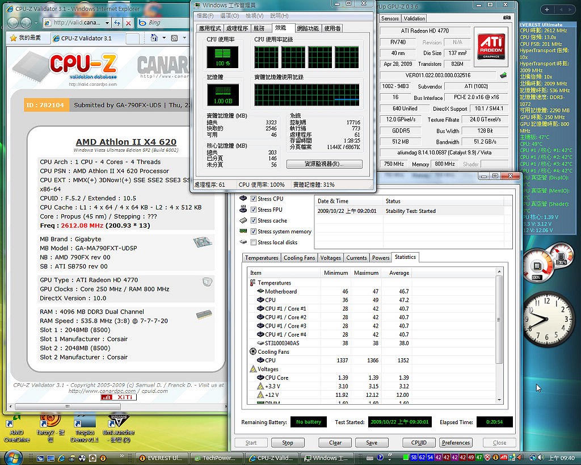This screenshot has height=465, width=581.
Task: Click the AMD Athlon II X4 620 heading link
Action: [x=126, y=141]
